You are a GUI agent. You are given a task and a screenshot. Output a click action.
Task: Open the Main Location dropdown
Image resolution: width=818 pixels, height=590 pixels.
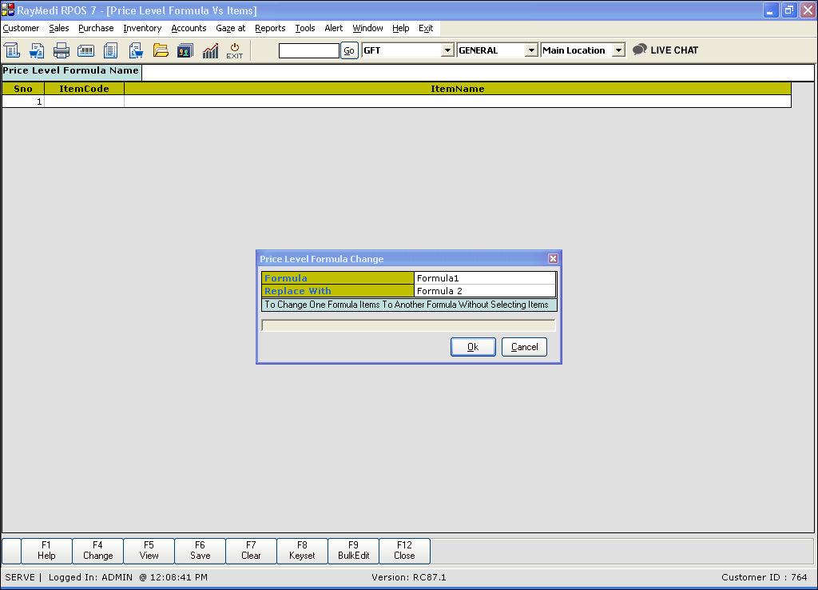(618, 50)
